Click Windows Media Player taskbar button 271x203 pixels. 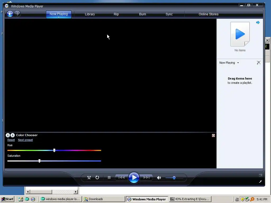click(147, 199)
